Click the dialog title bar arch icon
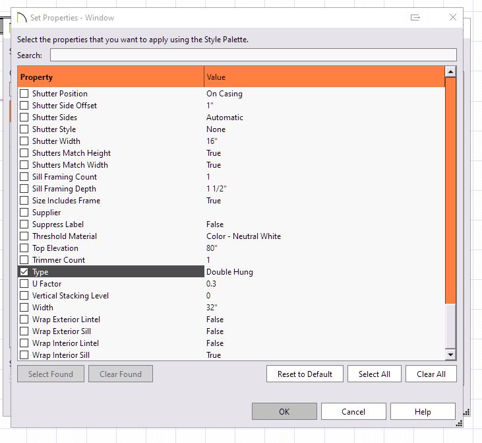 [x=21, y=18]
